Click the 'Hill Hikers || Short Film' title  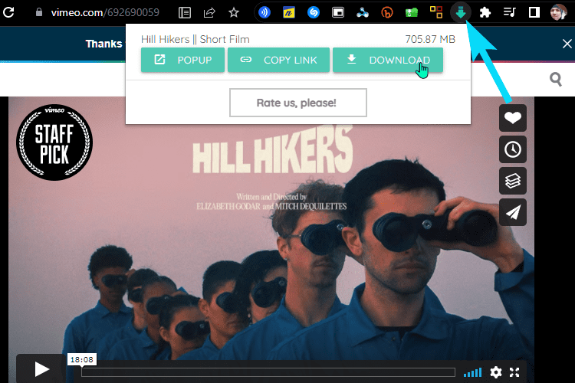coord(195,39)
